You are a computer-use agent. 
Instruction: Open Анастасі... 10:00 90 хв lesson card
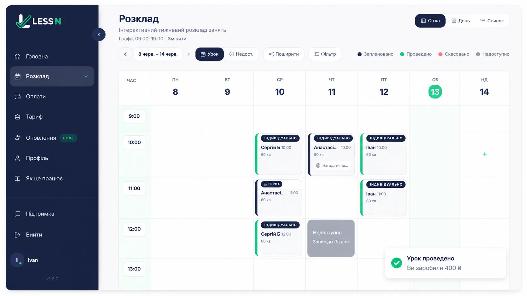click(x=331, y=154)
